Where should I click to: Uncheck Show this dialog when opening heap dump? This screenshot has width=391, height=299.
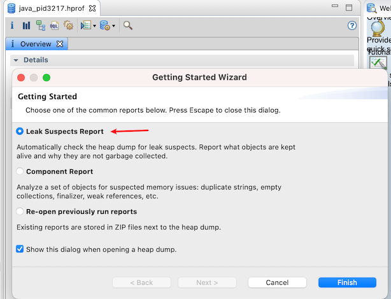coord(20,249)
